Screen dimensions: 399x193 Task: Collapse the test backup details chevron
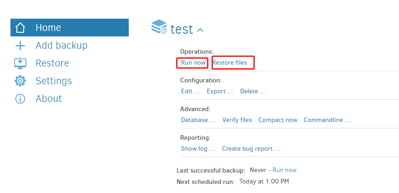[x=200, y=30]
